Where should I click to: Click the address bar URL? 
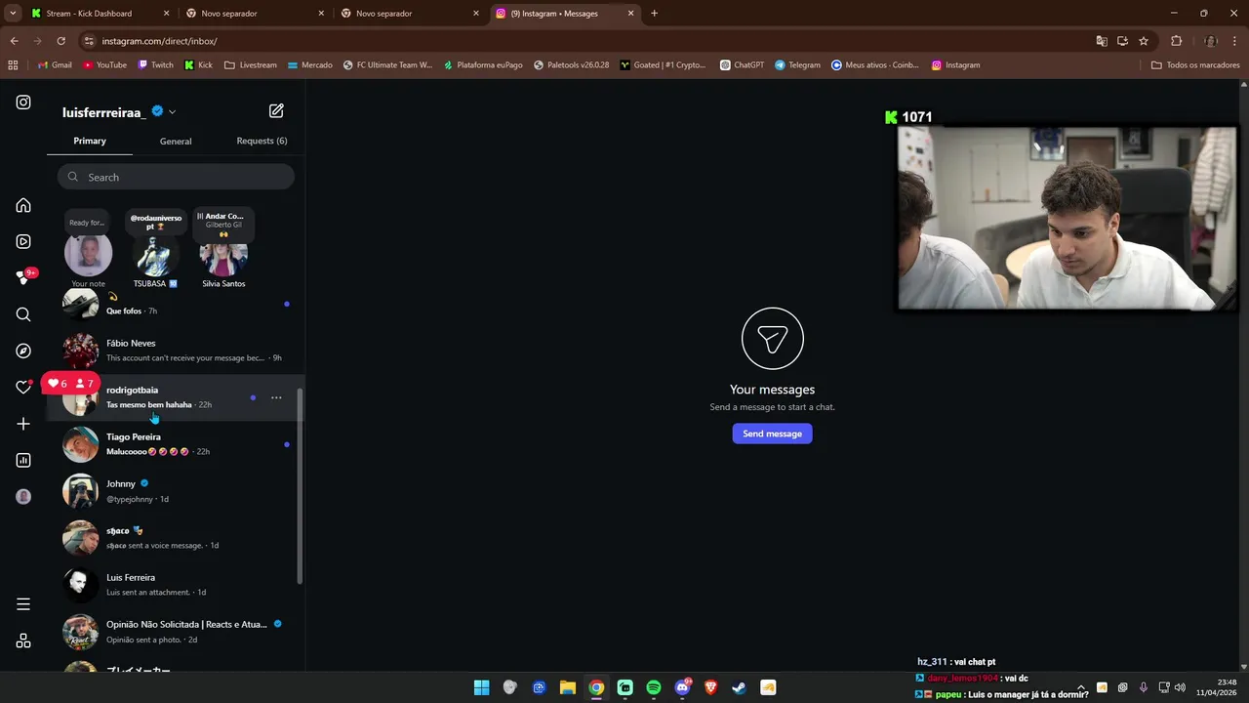click(160, 41)
